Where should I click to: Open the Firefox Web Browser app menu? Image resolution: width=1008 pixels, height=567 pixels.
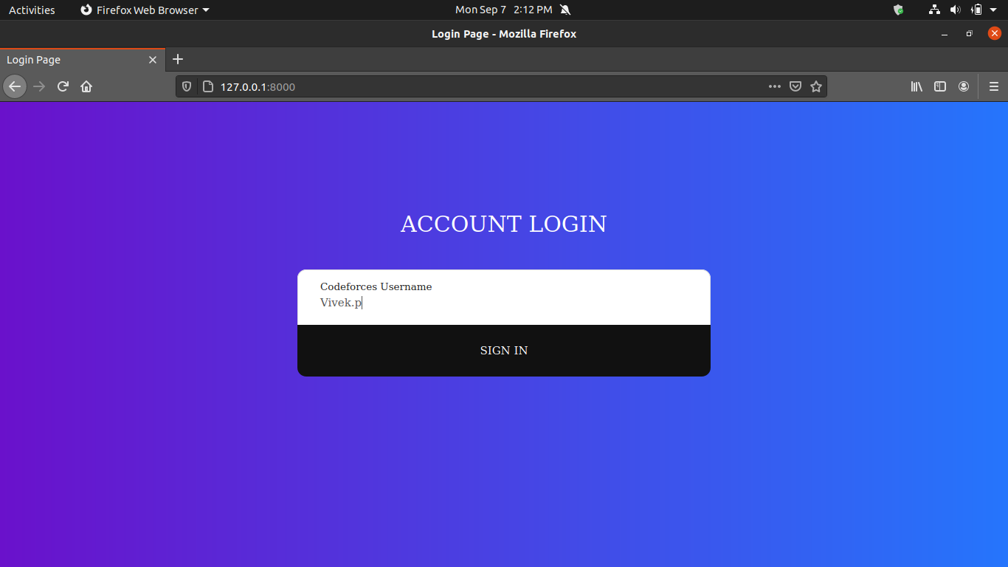[x=145, y=10]
